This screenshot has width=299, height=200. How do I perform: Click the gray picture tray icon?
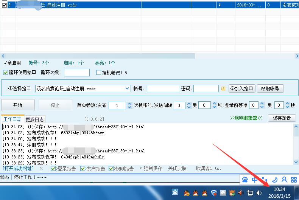click(223, 193)
